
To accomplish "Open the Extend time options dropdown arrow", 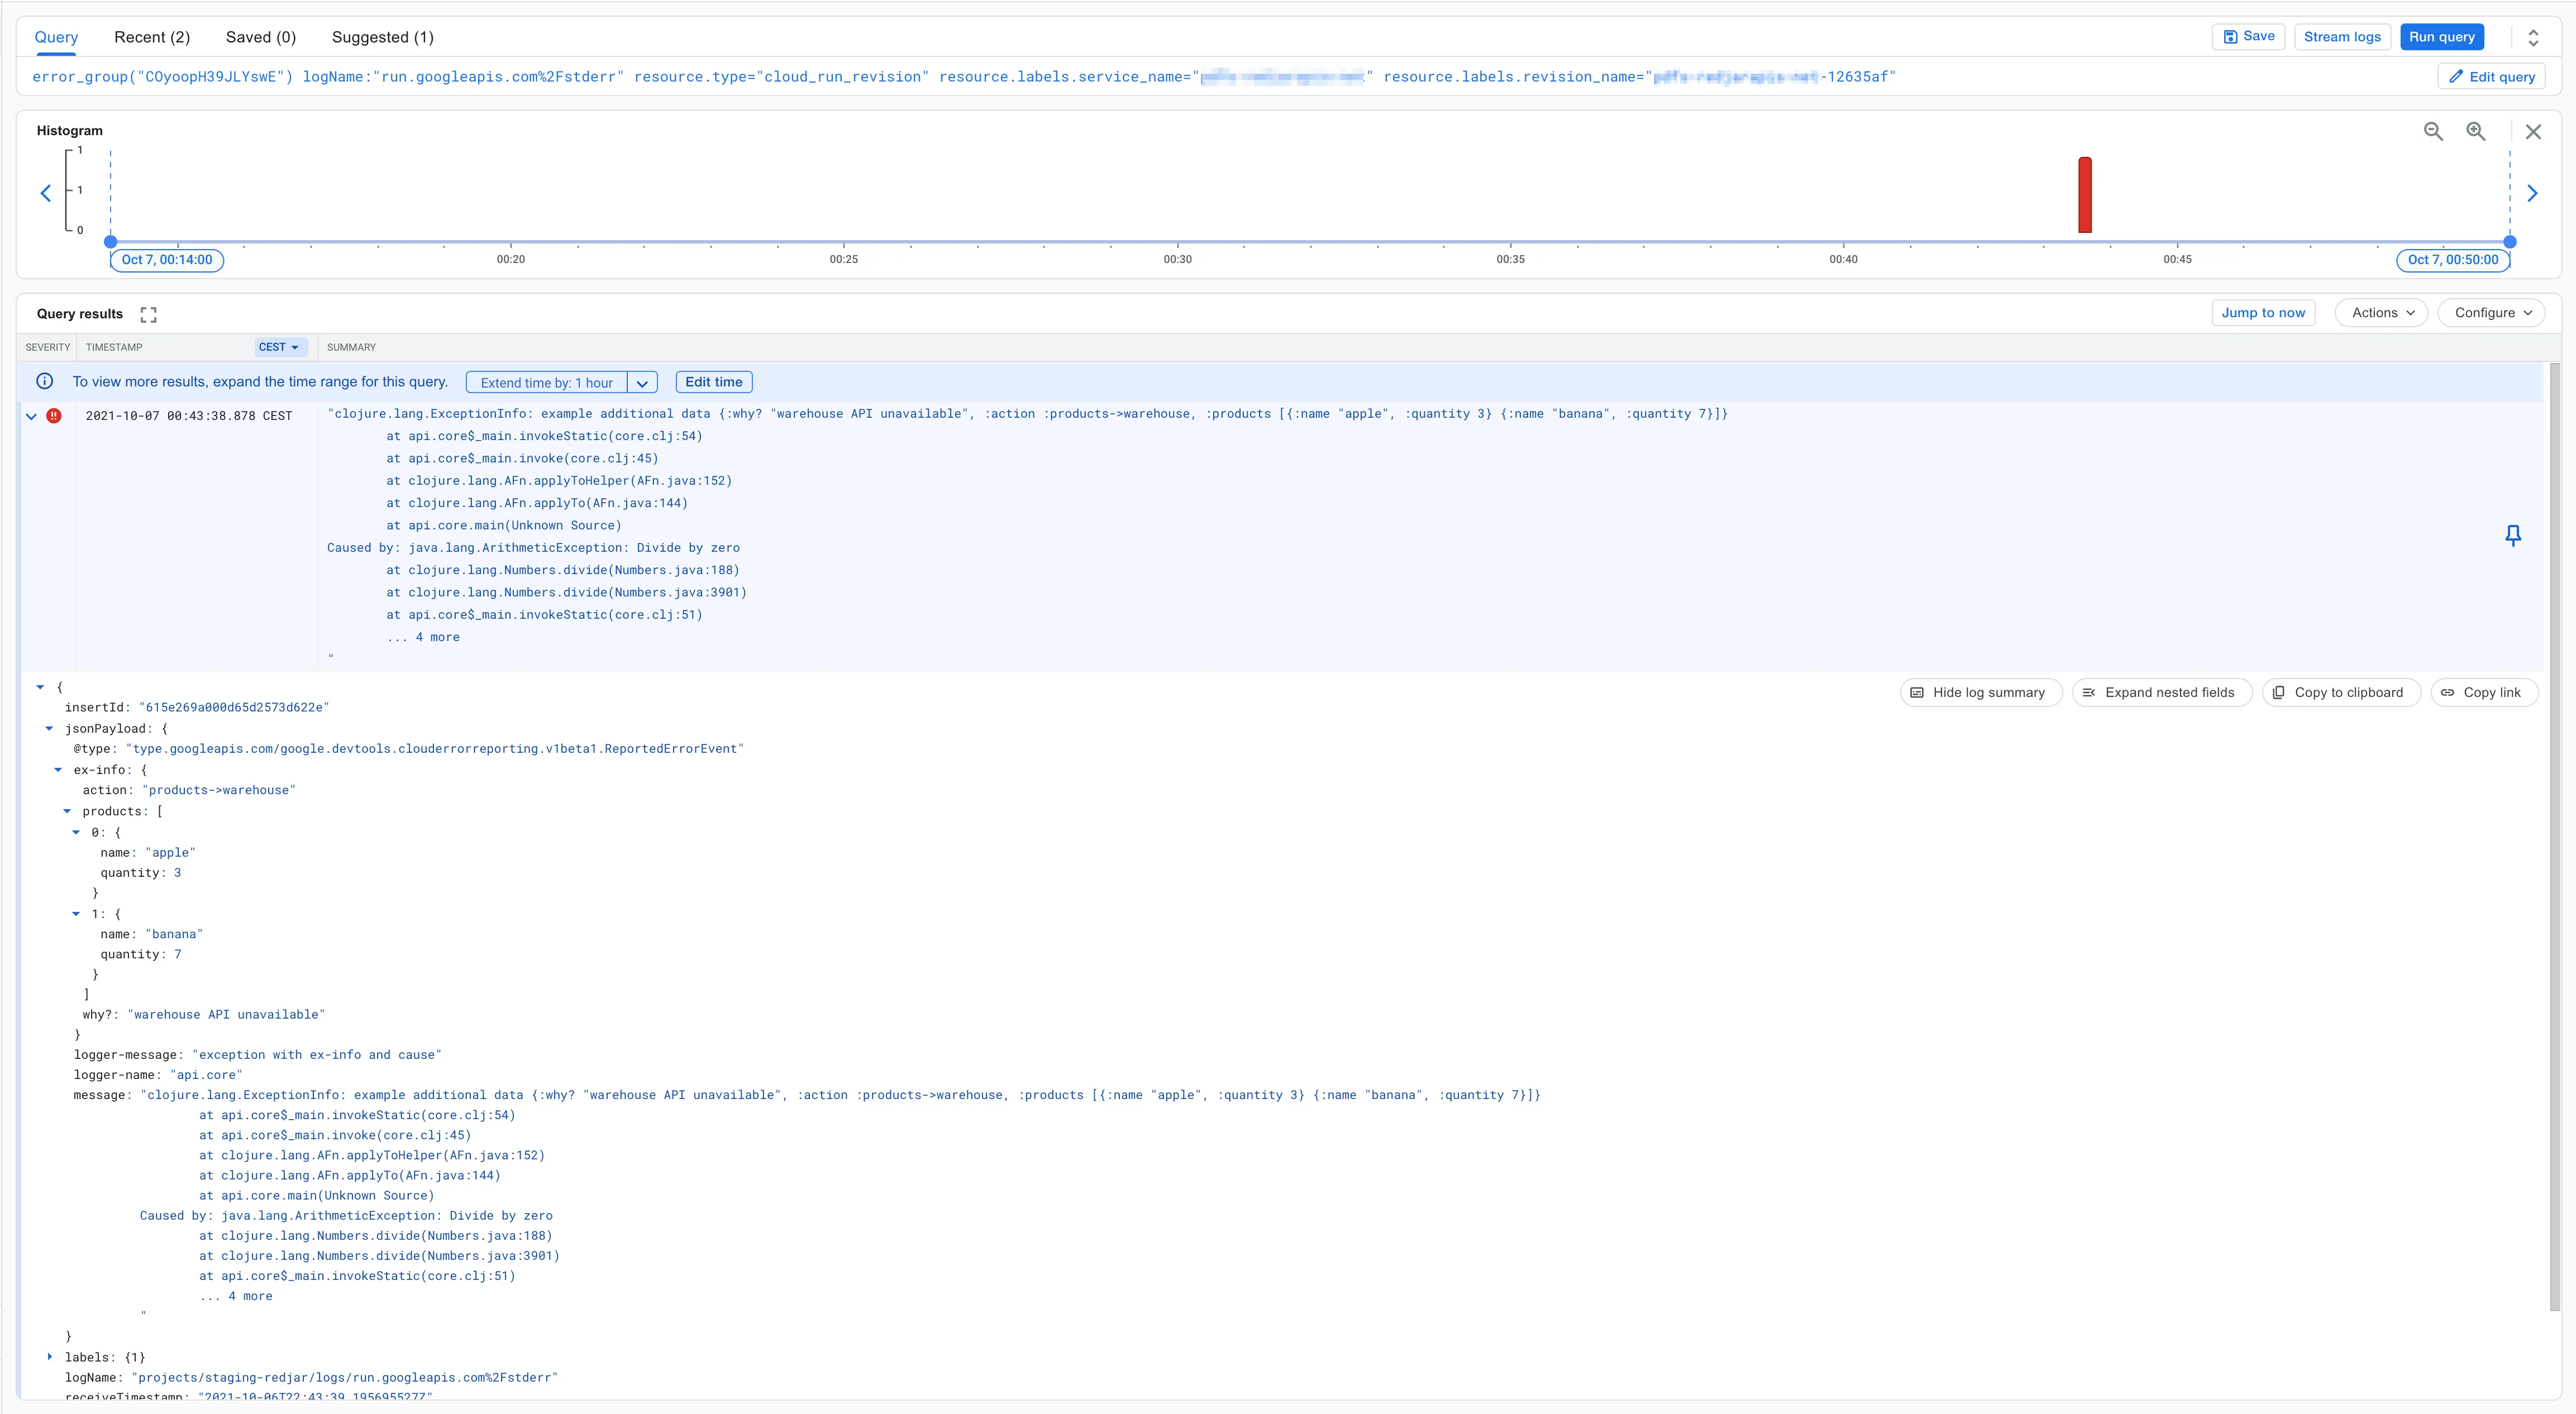I will [x=642, y=383].
